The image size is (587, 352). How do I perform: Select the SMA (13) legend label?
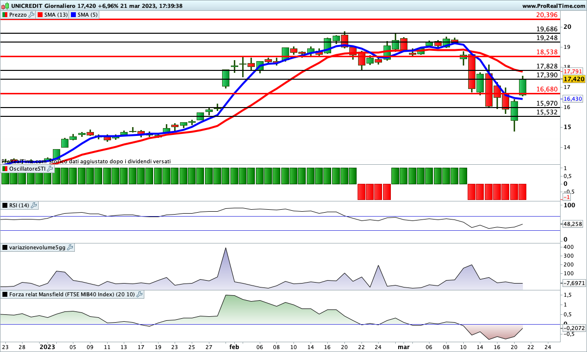point(56,15)
